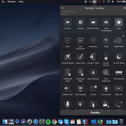Screen dimensions: 126x126
Task: Open the Launch tool
Action: [93, 88]
